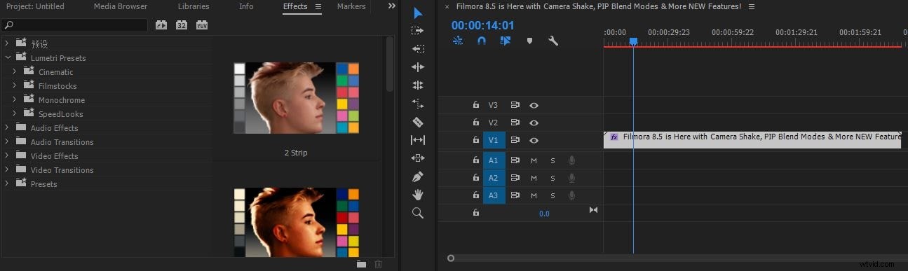Click the master track 0.0 value
The image size is (908, 271).
click(x=544, y=214)
